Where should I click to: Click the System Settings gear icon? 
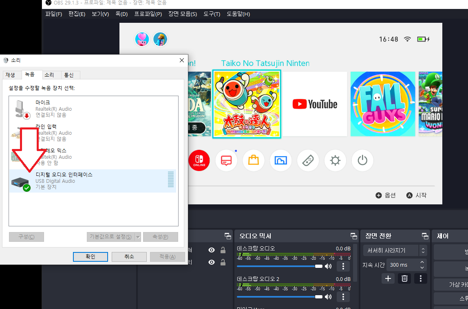click(x=335, y=160)
